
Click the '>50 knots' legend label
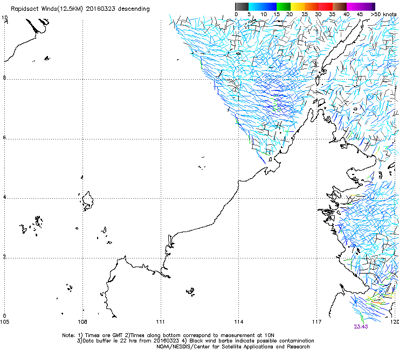[x=383, y=15]
